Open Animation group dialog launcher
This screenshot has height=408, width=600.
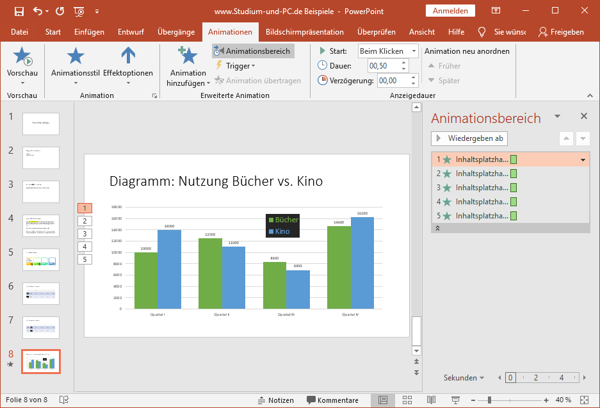coord(154,95)
